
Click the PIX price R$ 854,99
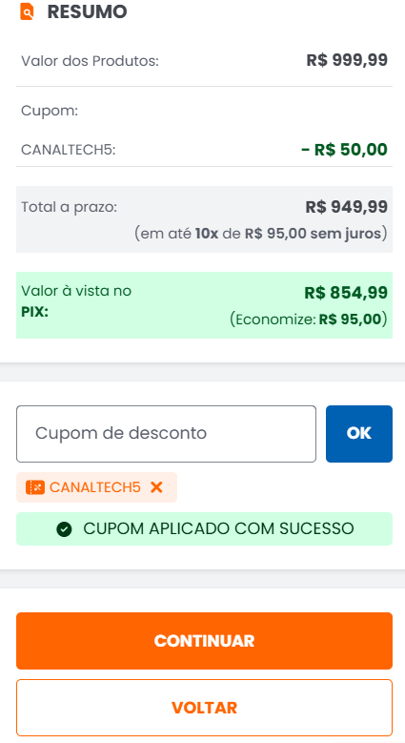click(346, 293)
